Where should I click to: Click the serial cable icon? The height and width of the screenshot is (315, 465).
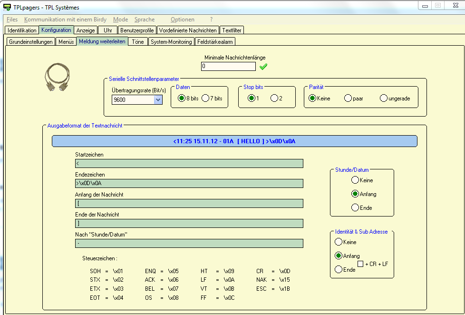(57, 77)
